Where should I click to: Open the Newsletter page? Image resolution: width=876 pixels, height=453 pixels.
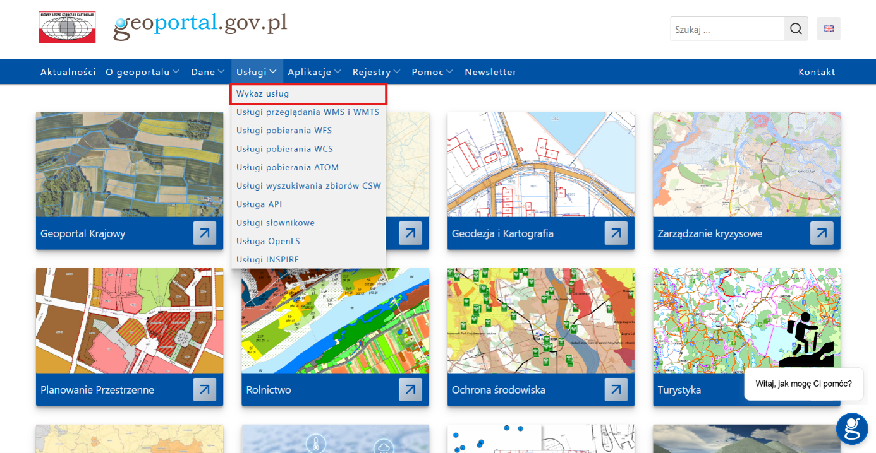490,72
